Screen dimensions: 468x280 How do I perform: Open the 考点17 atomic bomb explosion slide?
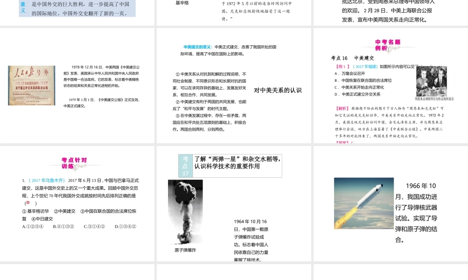pyautogui.click(x=234, y=203)
